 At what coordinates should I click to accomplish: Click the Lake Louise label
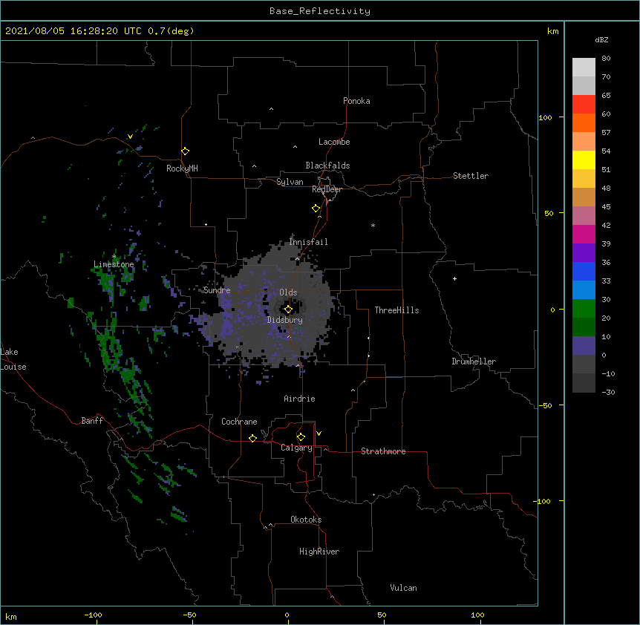pos(13,359)
